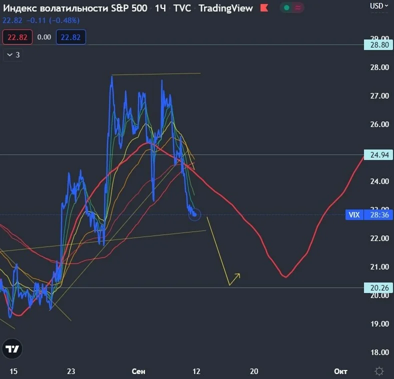This screenshot has width=394, height=379.
Task: Click the chart title Индекс волатильности S&P 500
Action: point(75,8)
